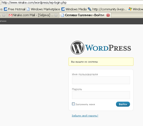This screenshot has height=126, width=143.
Task: Click the Windows flag bookmark icon
Action: coord(130,9)
